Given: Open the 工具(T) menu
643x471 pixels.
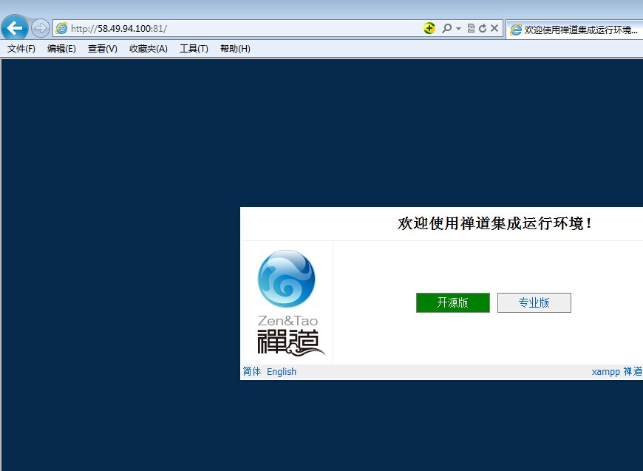Looking at the screenshot, I should [194, 49].
